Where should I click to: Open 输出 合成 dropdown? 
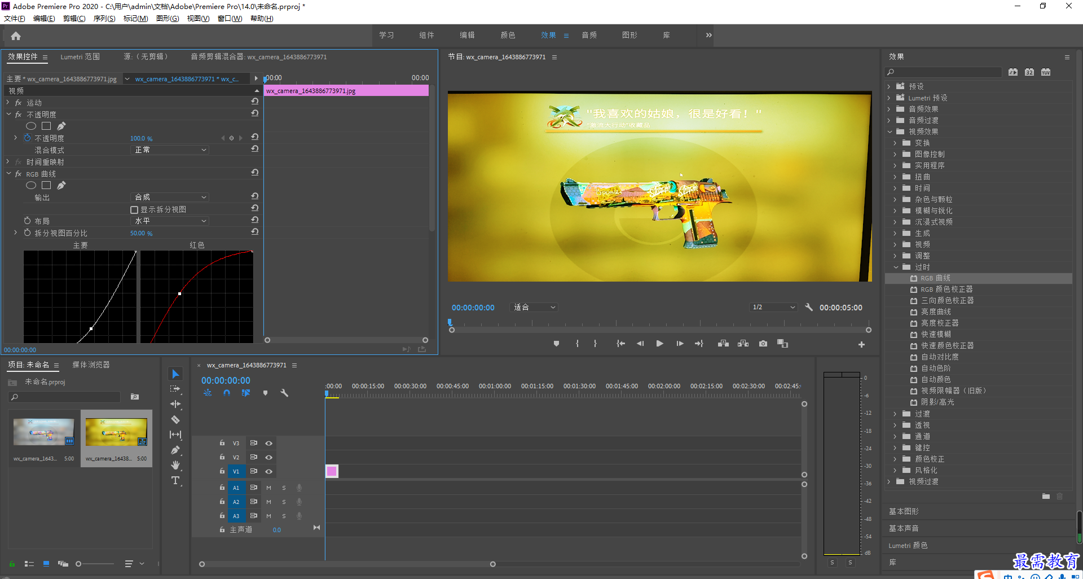pos(170,197)
